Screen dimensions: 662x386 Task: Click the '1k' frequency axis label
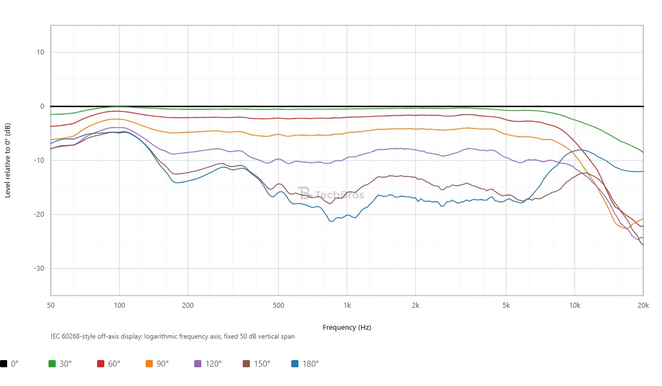click(347, 305)
